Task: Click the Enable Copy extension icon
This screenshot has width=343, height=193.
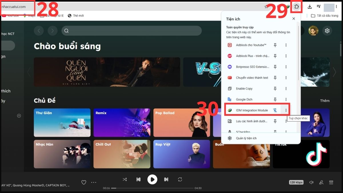Action: click(230, 89)
